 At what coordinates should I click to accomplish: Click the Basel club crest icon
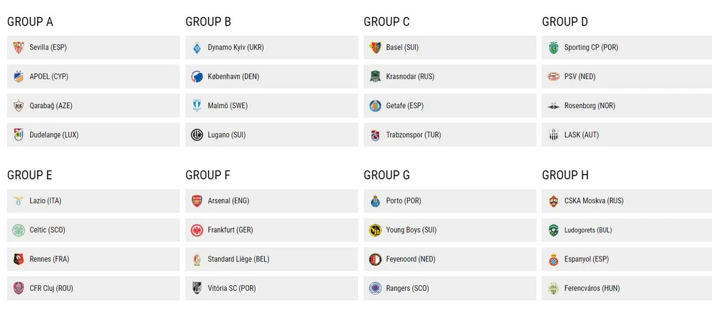click(375, 48)
